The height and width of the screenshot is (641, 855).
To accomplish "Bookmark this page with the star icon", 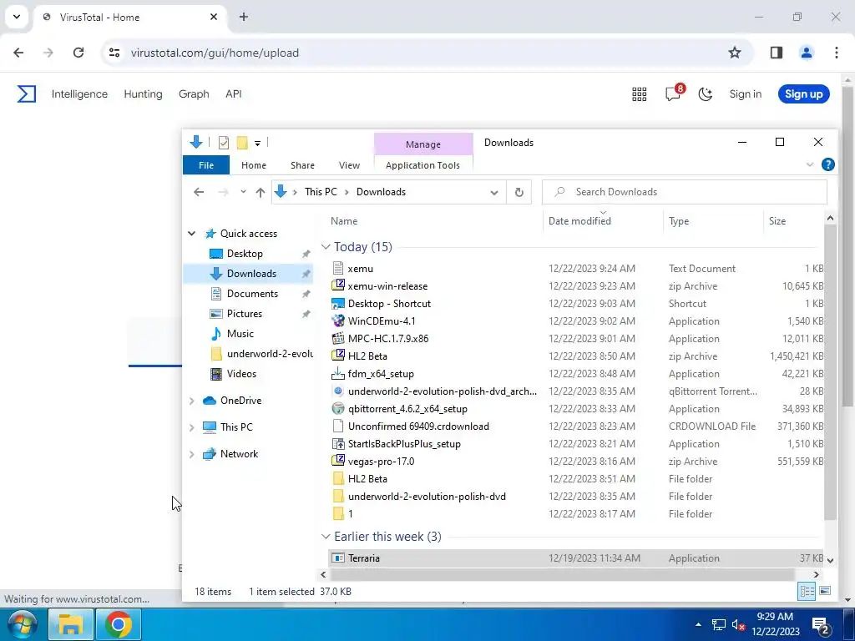I will (x=735, y=53).
